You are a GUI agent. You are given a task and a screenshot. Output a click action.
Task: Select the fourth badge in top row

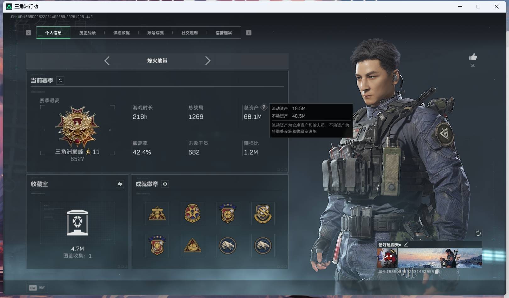(263, 214)
